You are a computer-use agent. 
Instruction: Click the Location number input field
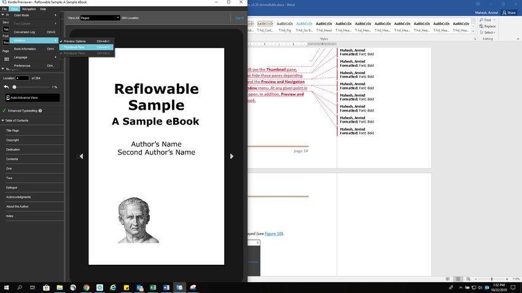click(x=22, y=78)
